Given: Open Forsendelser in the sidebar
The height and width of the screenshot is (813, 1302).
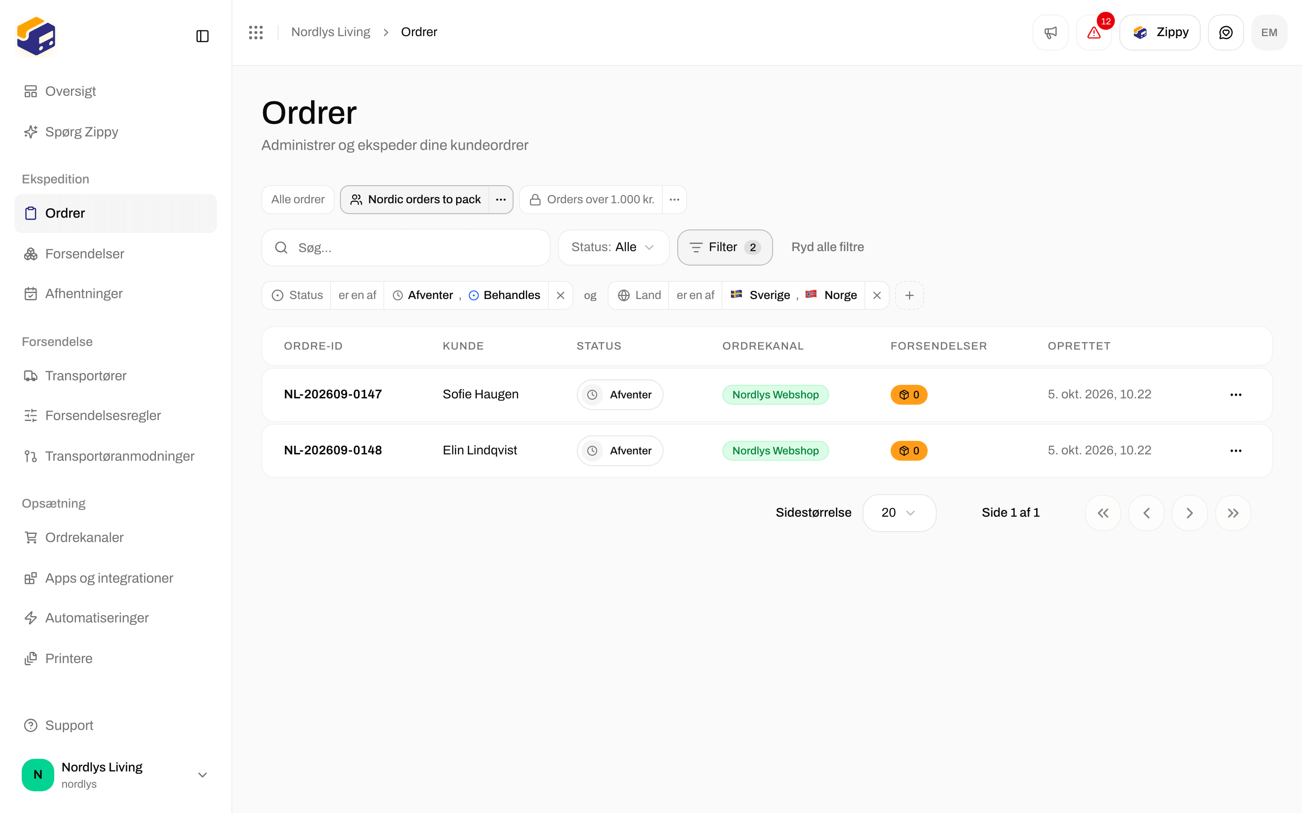Looking at the screenshot, I should coord(115,254).
